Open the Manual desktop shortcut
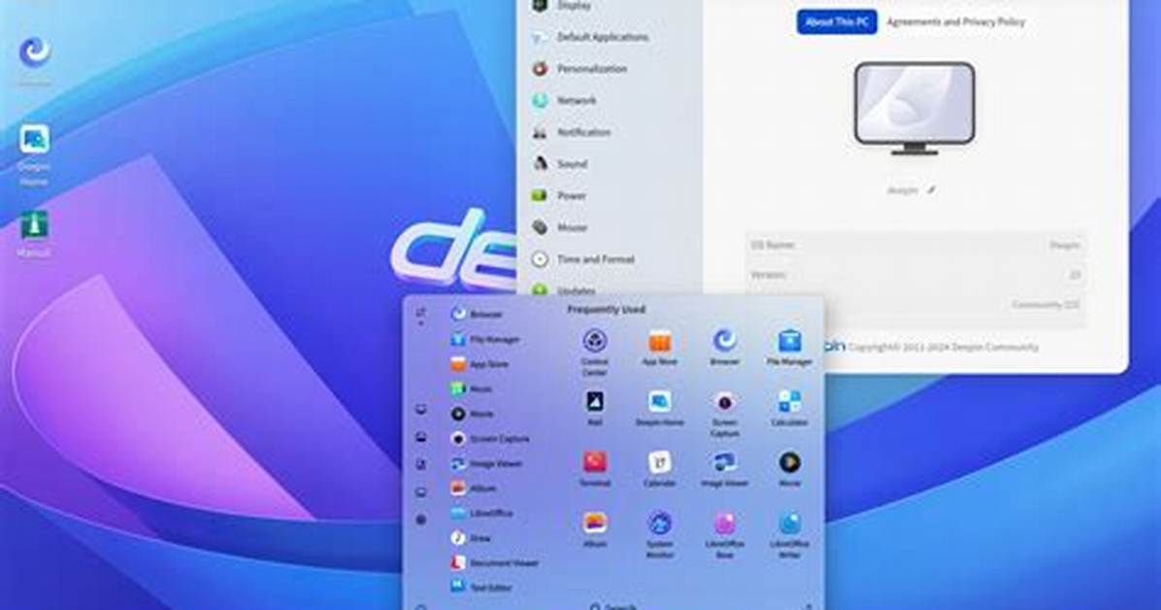 tap(34, 226)
